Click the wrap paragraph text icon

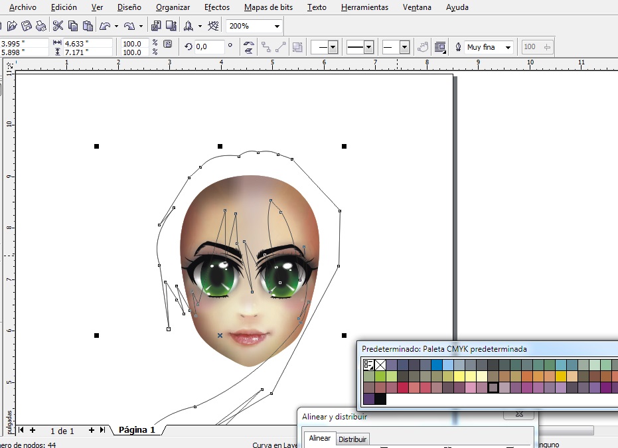(x=439, y=47)
